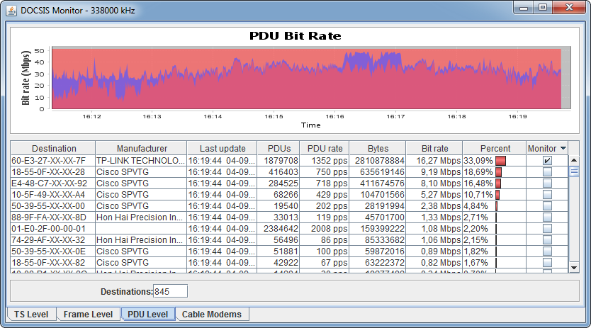Image resolution: width=591 pixels, height=328 pixels.
Task: Sort by the Destination column header
Action: (52, 148)
